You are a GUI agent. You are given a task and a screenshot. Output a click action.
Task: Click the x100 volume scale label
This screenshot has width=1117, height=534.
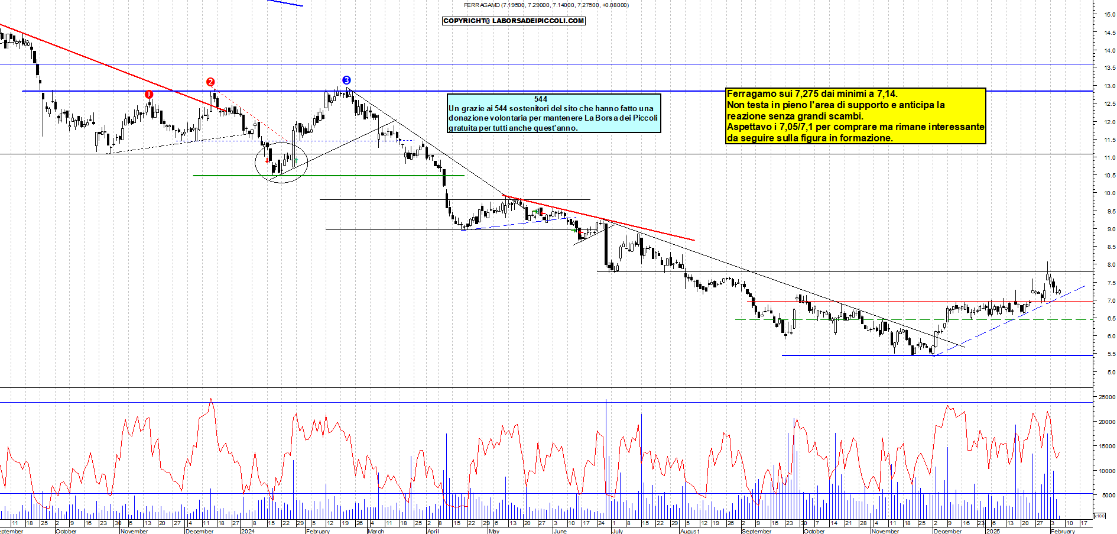tap(1099, 516)
